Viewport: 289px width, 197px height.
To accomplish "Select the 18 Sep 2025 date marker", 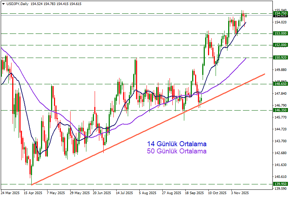I will tap(194, 193).
